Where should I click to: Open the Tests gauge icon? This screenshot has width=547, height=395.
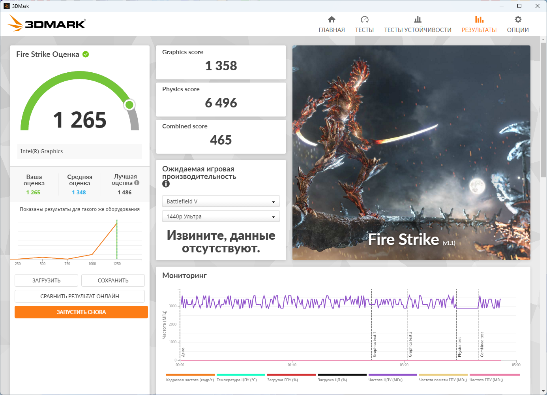point(364,19)
